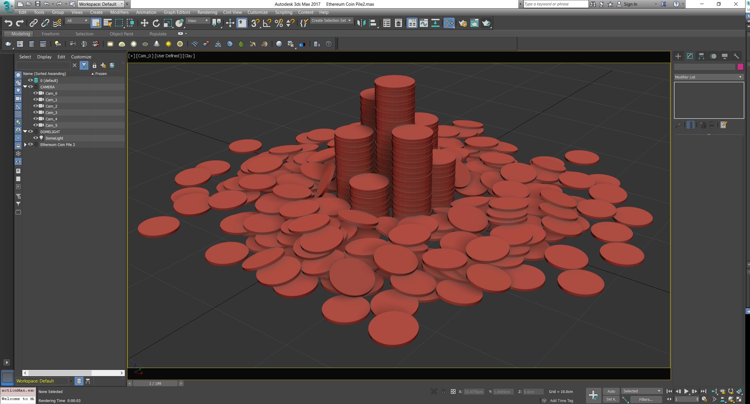Open the Selected key filter dropdown

[642, 391]
